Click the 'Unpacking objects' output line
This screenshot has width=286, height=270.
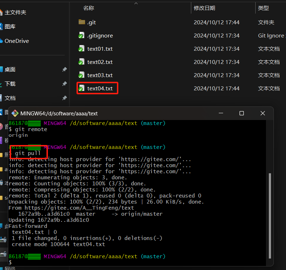pyautogui.click(x=106, y=202)
